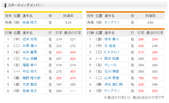Image resolution: width=169 pixels, height=103 pixels.
Task: Open 糸井 嘉男 player profile
Action: coord(30,52)
